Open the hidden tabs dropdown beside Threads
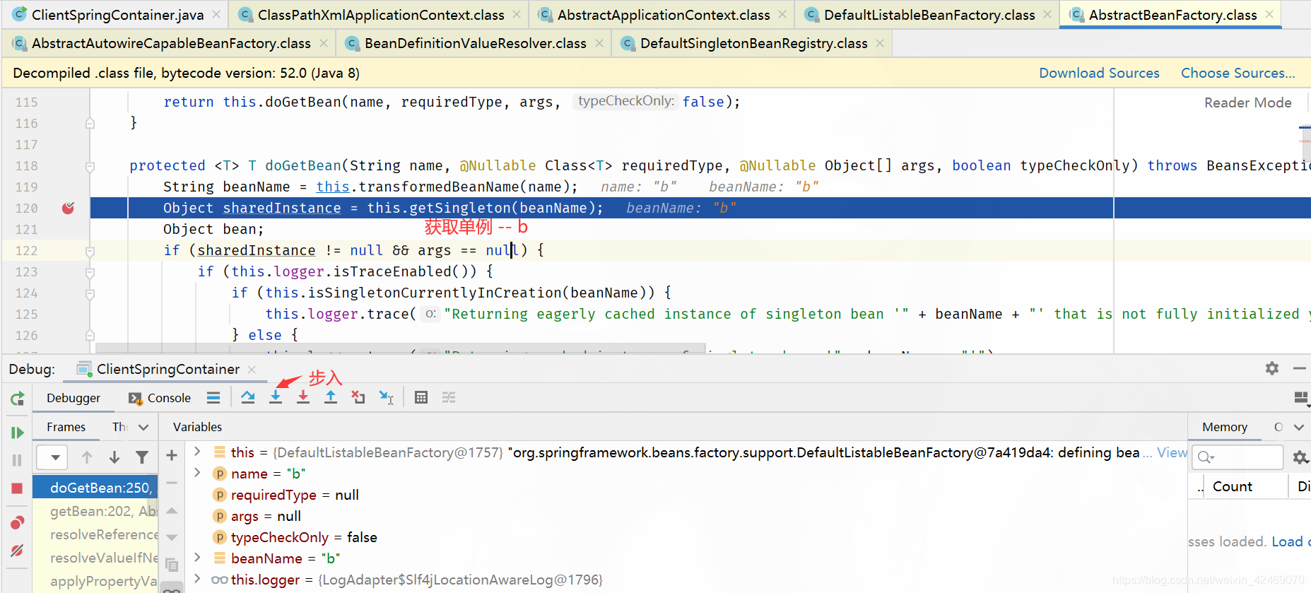The image size is (1311, 593). coord(143,427)
